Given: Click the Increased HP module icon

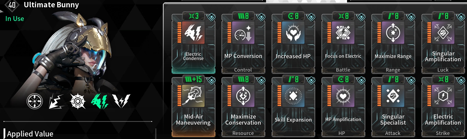Looking at the screenshot, I should point(293,33).
